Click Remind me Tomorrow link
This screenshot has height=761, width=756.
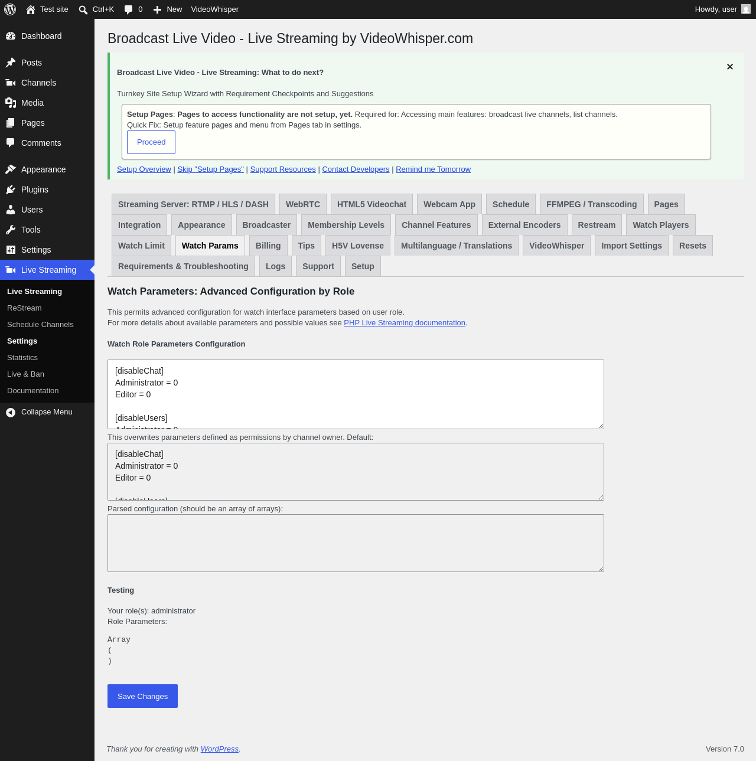click(x=434, y=169)
